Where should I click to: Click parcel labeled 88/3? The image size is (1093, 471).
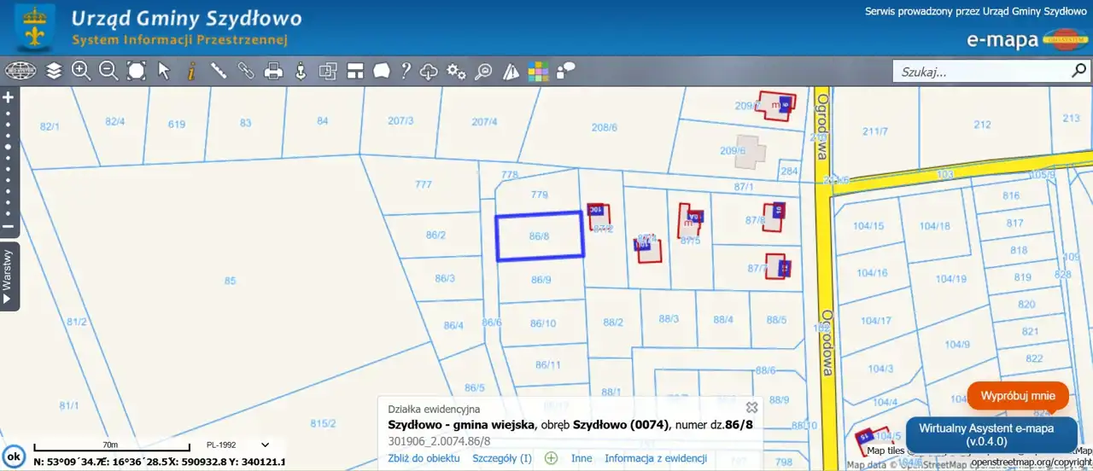[669, 318]
